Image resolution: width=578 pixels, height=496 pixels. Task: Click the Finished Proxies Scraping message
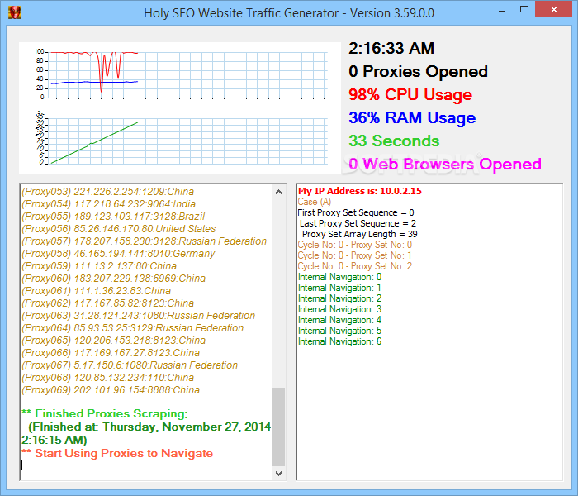(104, 413)
